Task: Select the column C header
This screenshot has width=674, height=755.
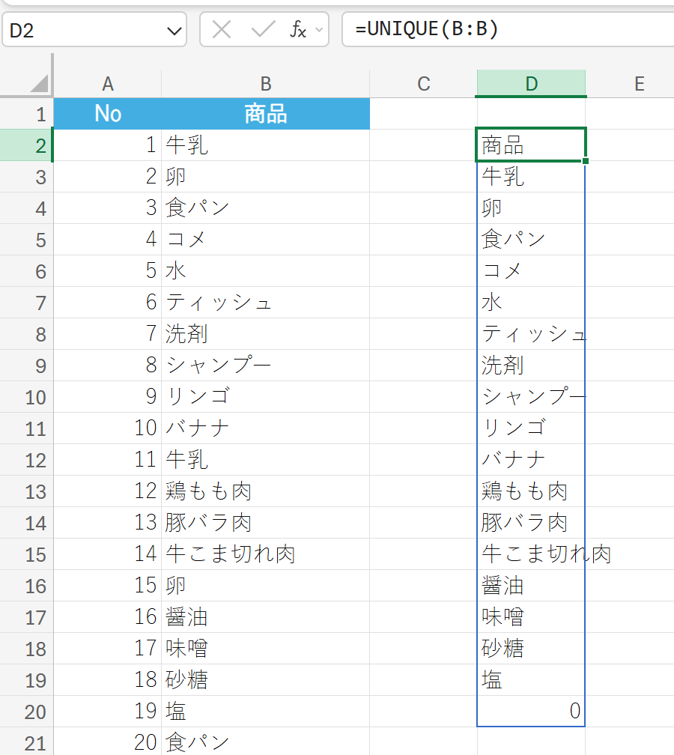Action: click(424, 83)
